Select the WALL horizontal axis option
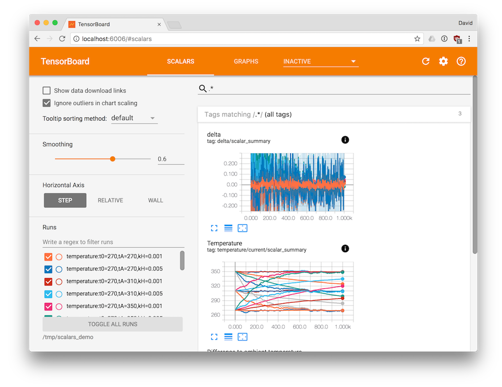Viewport: 502px width, 387px height. coord(155,200)
